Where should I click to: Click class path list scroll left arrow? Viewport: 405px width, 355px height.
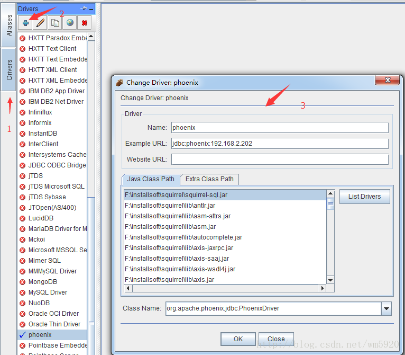[128, 288]
